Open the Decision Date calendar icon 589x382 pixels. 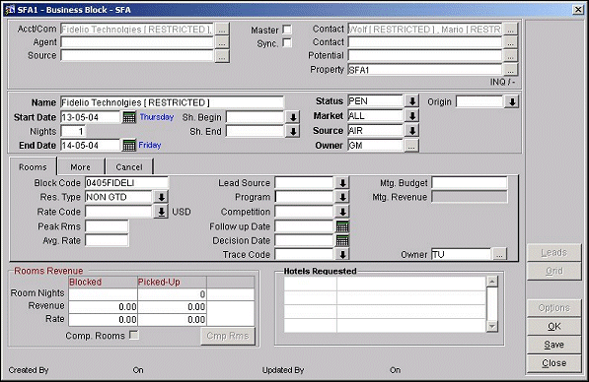[342, 240]
